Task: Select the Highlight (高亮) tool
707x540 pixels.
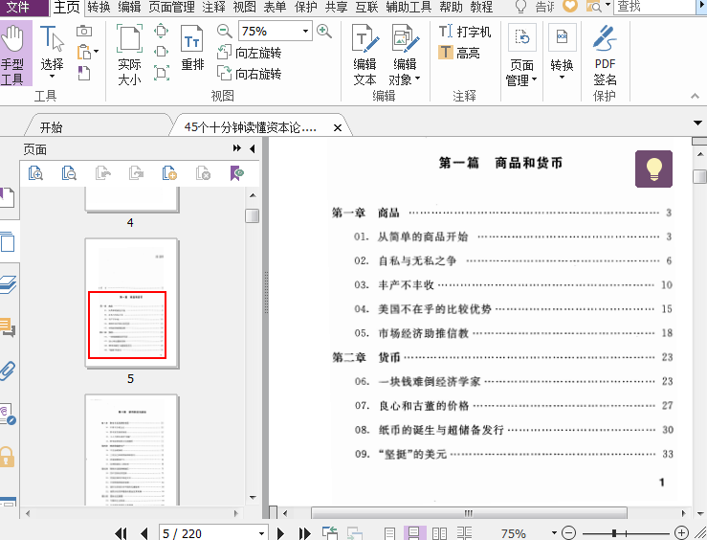Action: 459,53
